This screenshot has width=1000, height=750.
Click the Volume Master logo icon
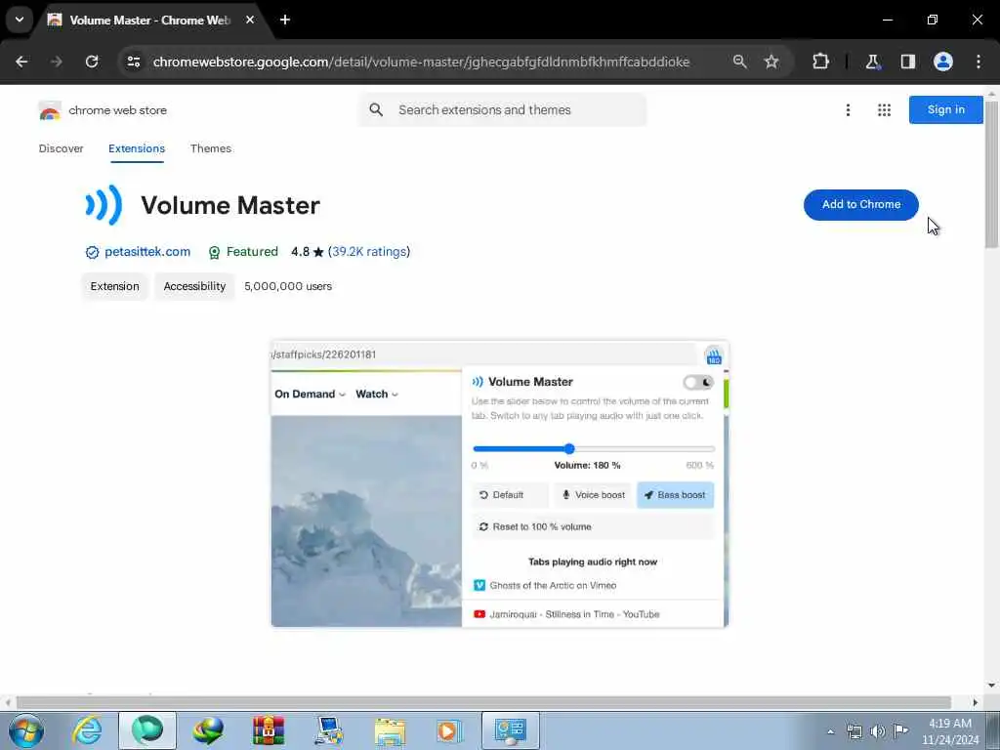coord(104,205)
